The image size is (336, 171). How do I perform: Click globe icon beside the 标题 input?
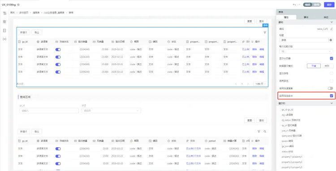[x=331, y=40]
